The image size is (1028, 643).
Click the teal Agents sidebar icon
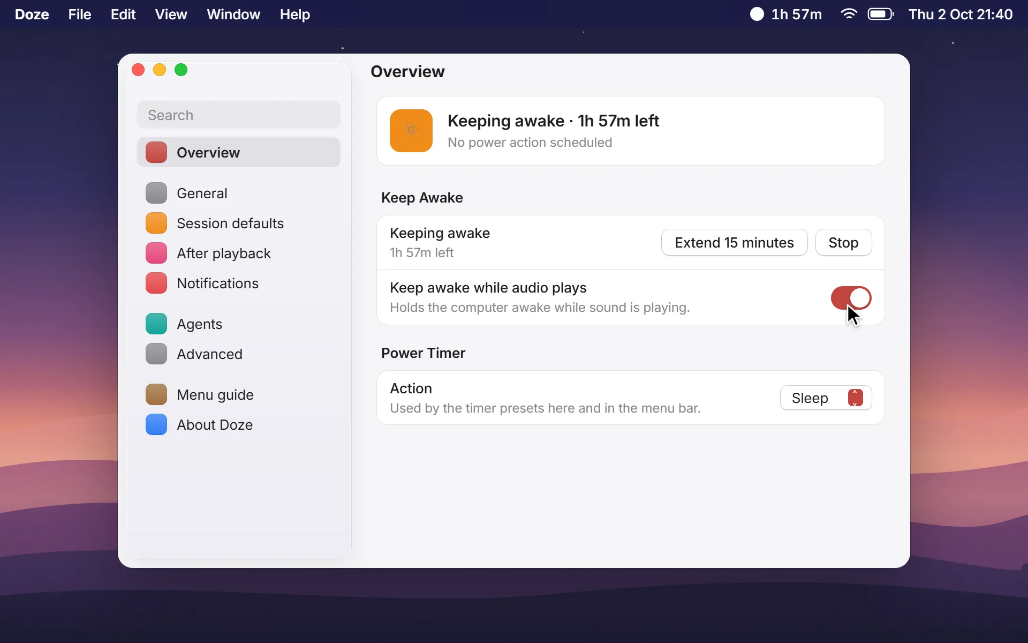click(x=156, y=324)
